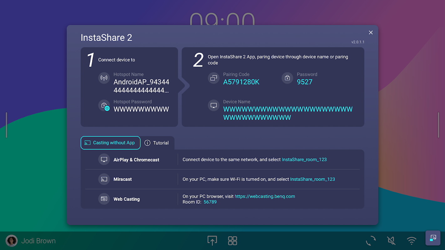445x250 pixels.
Task: Click the InstaShare 2 title
Action: 106,37
